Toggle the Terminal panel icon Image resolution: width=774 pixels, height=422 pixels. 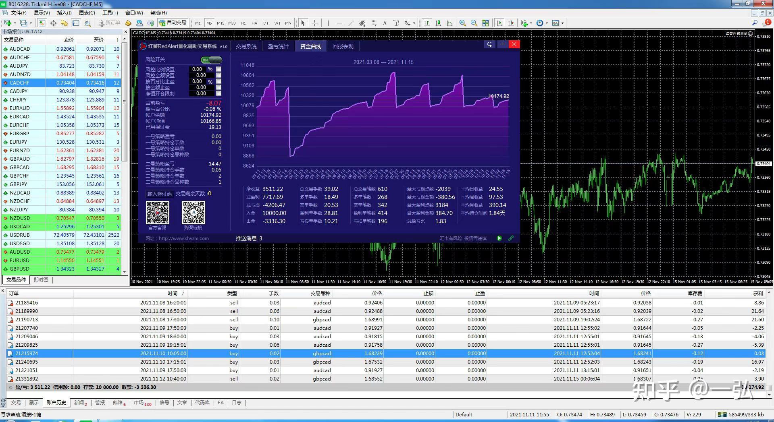coord(76,23)
